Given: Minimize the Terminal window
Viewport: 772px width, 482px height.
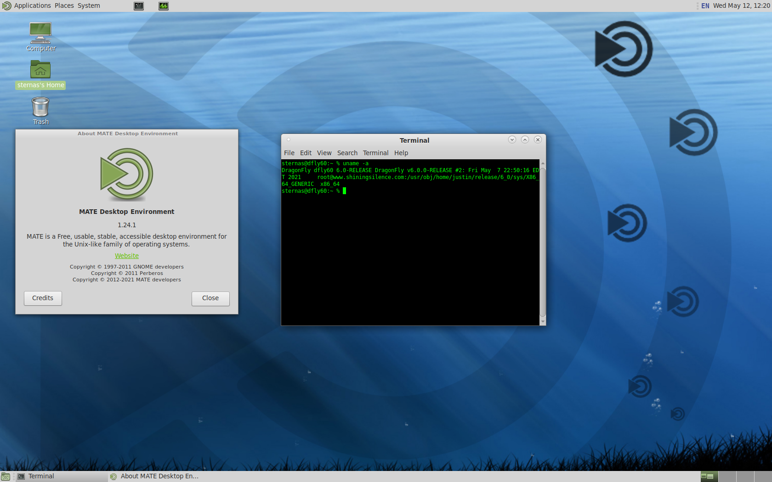Looking at the screenshot, I should [x=512, y=140].
